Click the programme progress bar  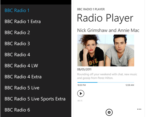pyautogui.click(x=106, y=82)
